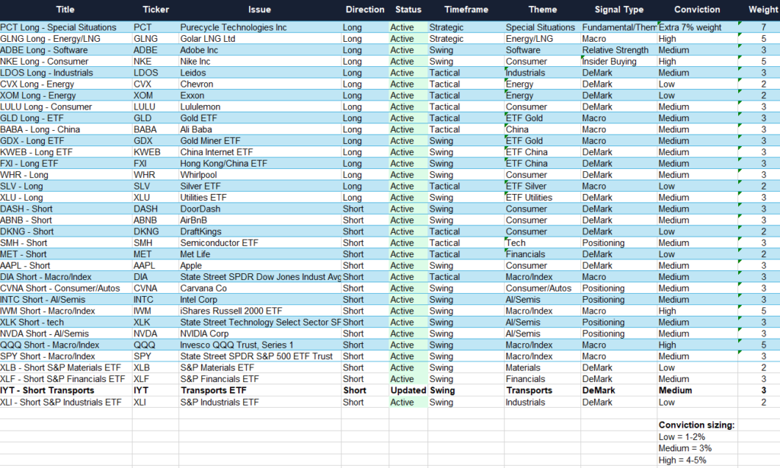Image resolution: width=780 pixels, height=468 pixels.
Task: Select the 'DoorDash' issue cell
Action: pyautogui.click(x=260, y=209)
